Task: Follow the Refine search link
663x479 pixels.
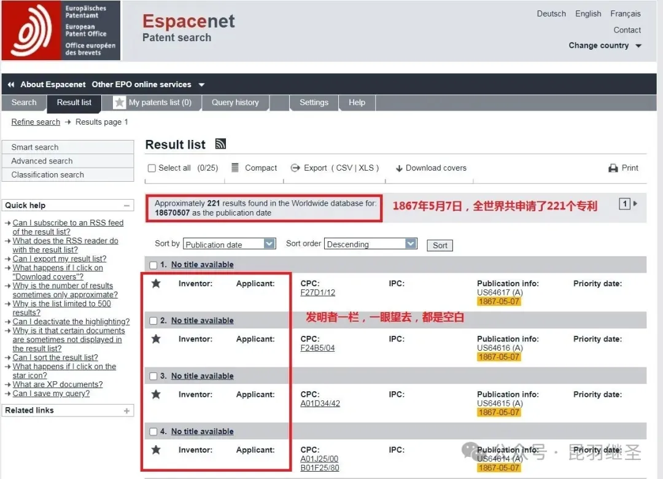Action: [36, 122]
